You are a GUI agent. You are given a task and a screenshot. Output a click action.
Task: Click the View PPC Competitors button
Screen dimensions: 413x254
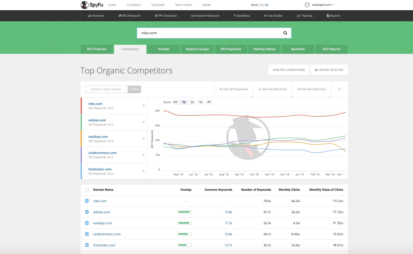[289, 70]
